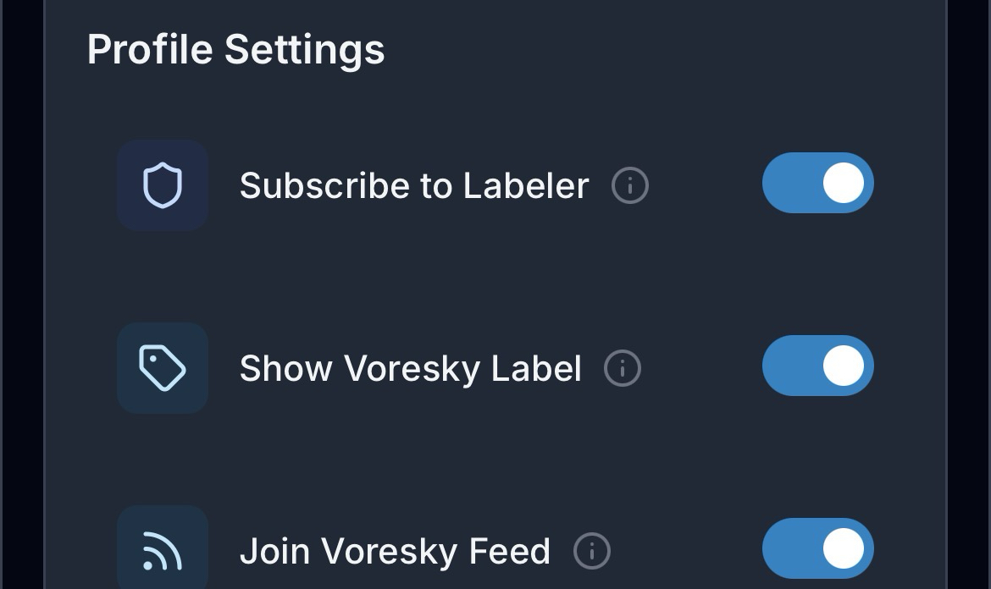Viewport: 991px width, 589px height.
Task: Turn off the Show Voresky Label switch
Action: [817, 366]
